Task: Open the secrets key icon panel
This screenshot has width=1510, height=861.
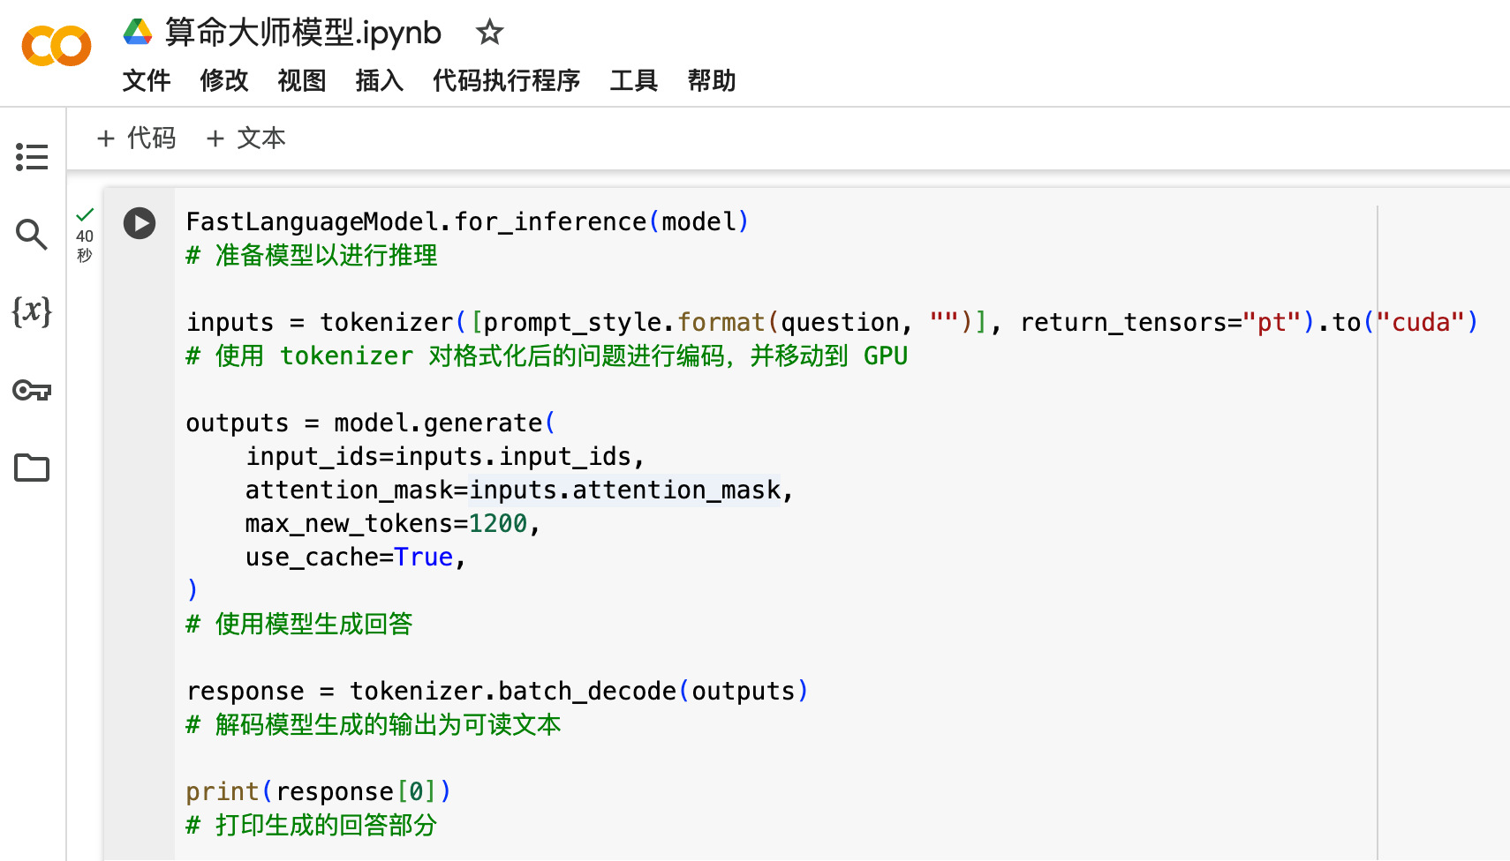Action: [32, 390]
